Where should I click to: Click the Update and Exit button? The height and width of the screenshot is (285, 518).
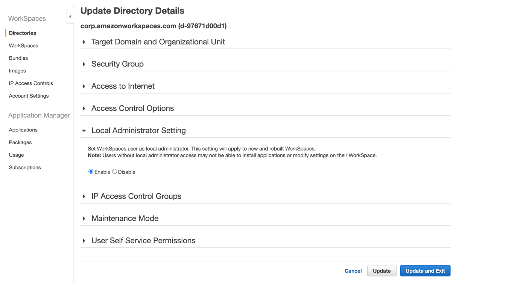click(425, 271)
